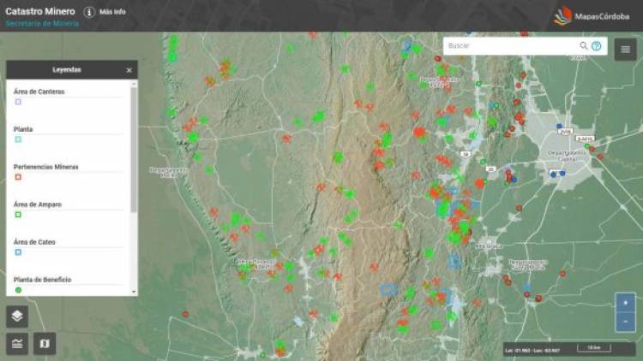Select the Área de Amparo legend label
The image size is (643, 361).
click(x=38, y=204)
